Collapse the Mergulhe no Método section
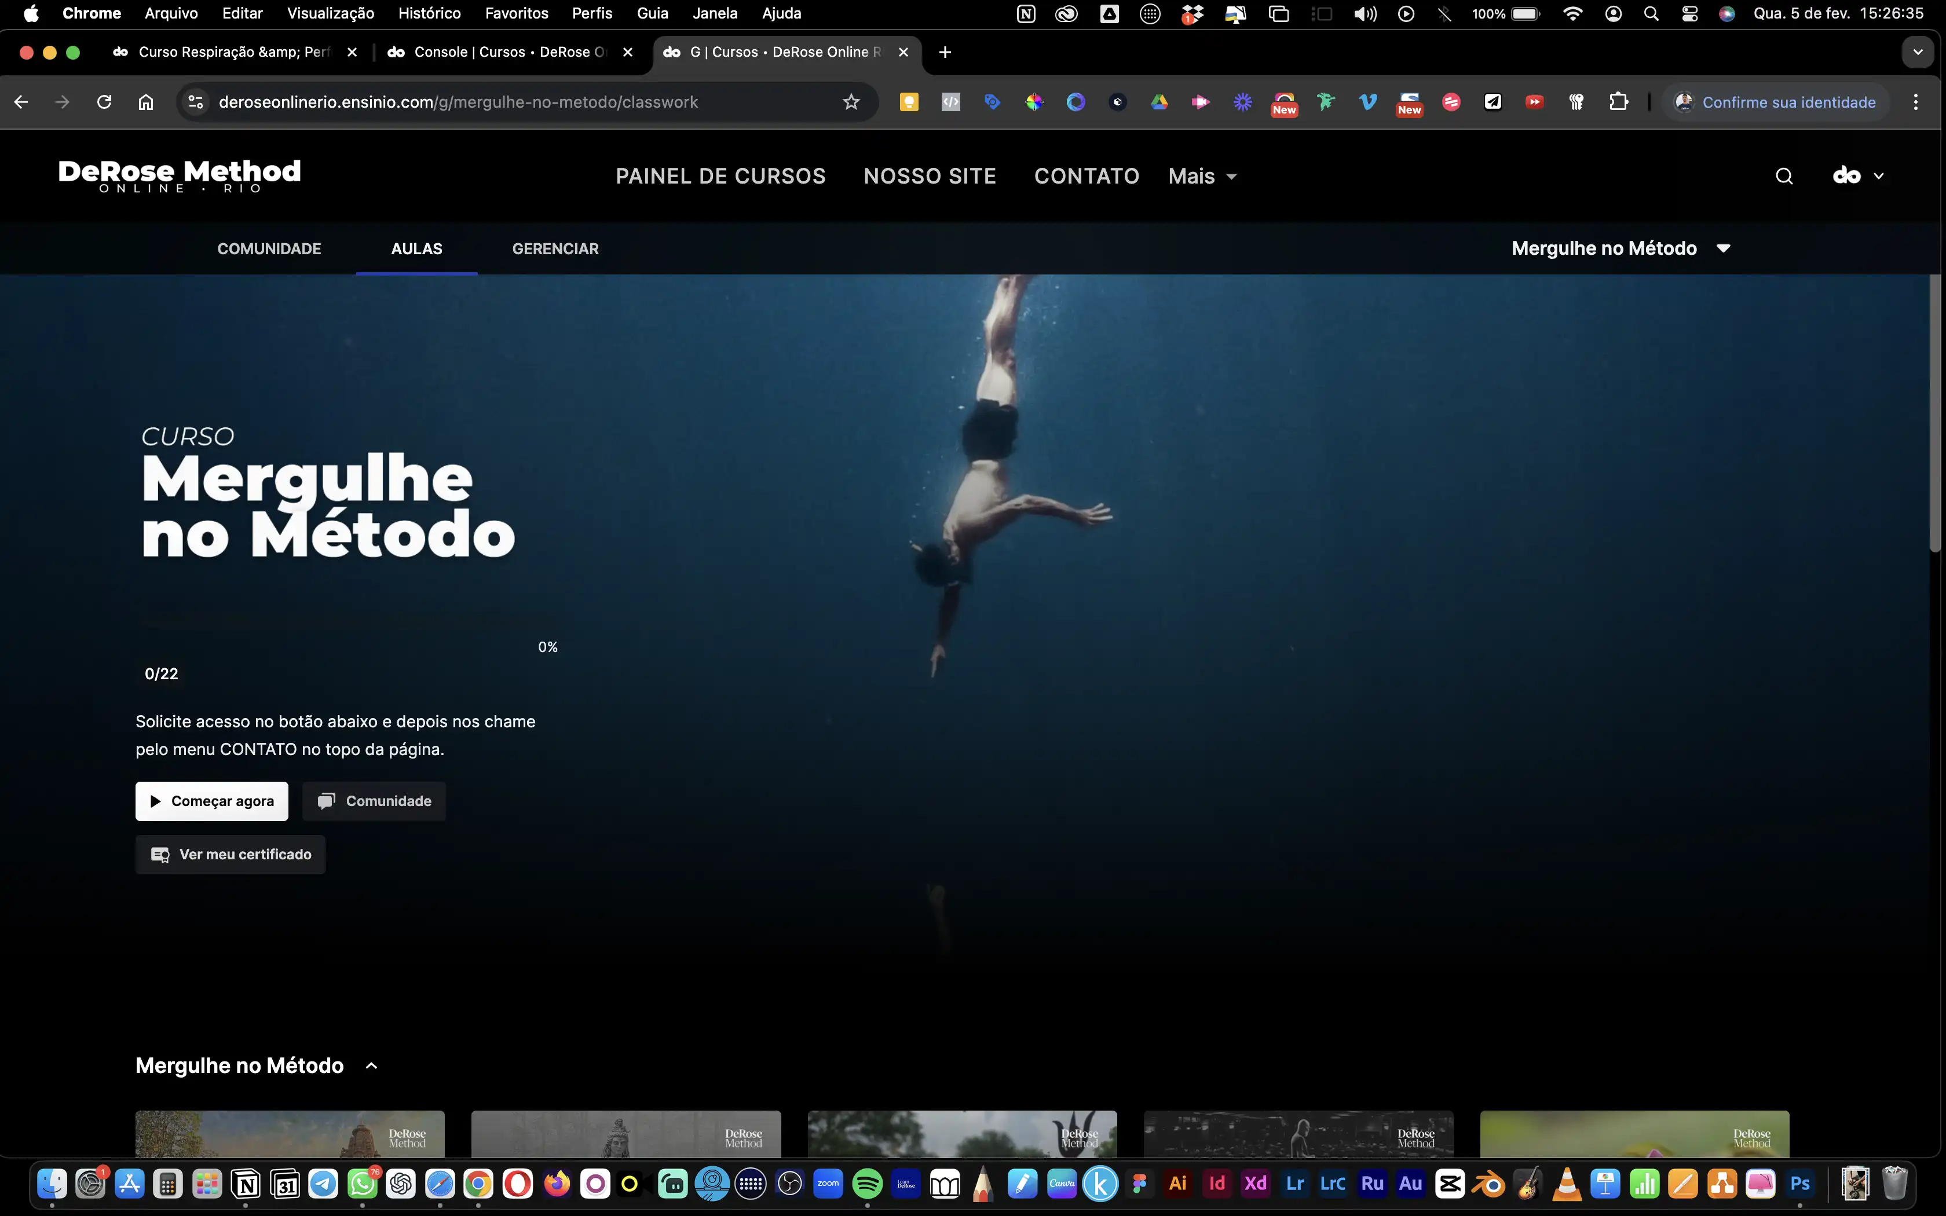Viewport: 1946px width, 1216px height. (x=371, y=1065)
